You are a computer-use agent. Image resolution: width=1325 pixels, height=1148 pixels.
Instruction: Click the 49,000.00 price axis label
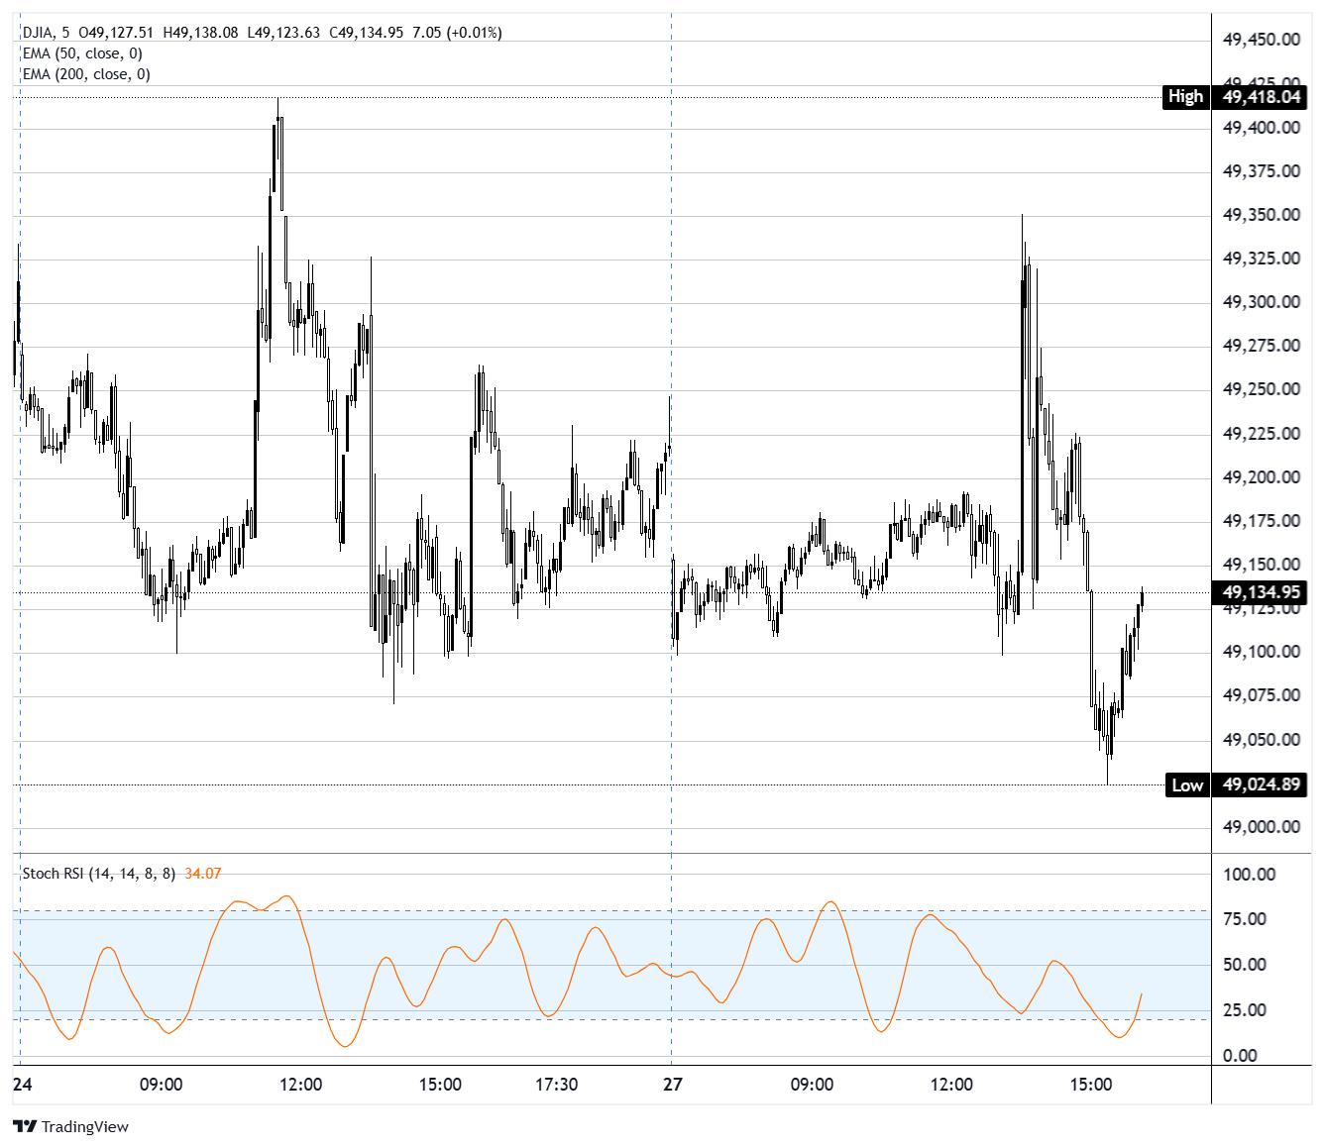[x=1262, y=827]
